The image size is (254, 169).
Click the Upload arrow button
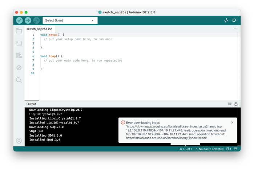[28, 20]
